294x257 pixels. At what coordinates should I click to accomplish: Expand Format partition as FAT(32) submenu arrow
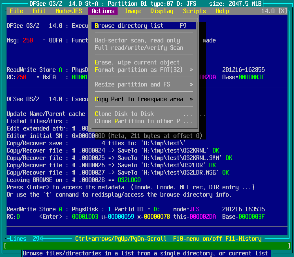[191, 70]
